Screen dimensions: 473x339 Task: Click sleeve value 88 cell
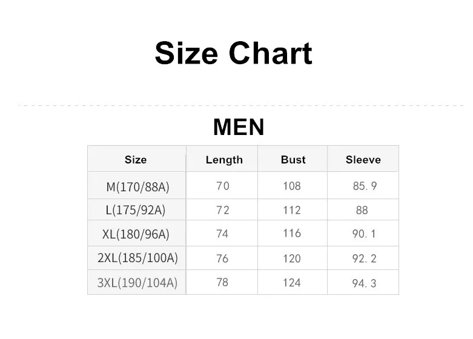363,209
